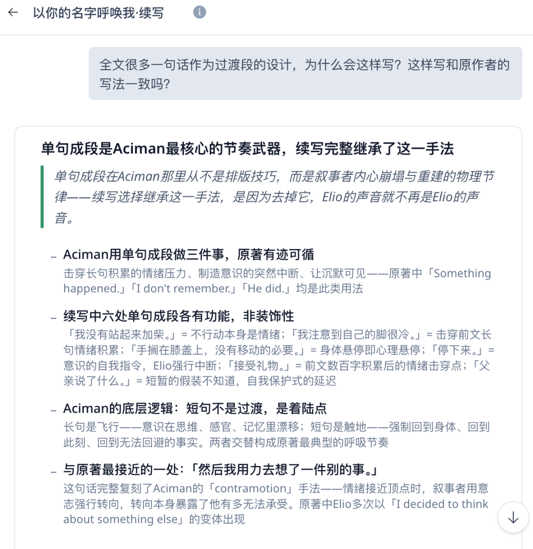
Task: Click the paragraph mentioning Something happened
Action: pos(277,281)
